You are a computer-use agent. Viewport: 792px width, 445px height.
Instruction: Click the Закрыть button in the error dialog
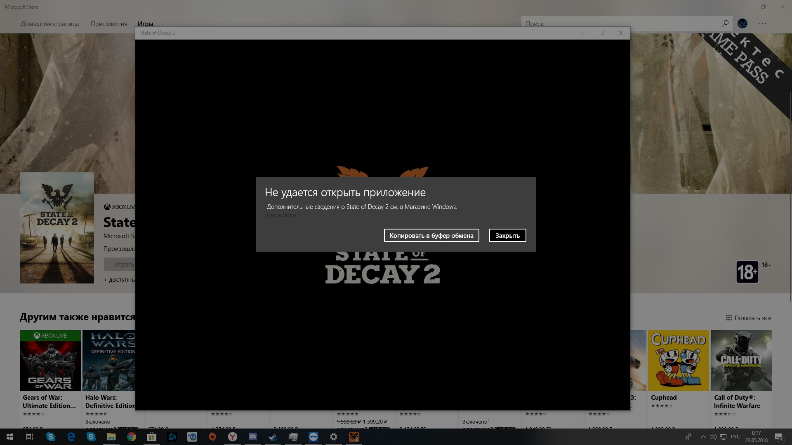coord(507,235)
